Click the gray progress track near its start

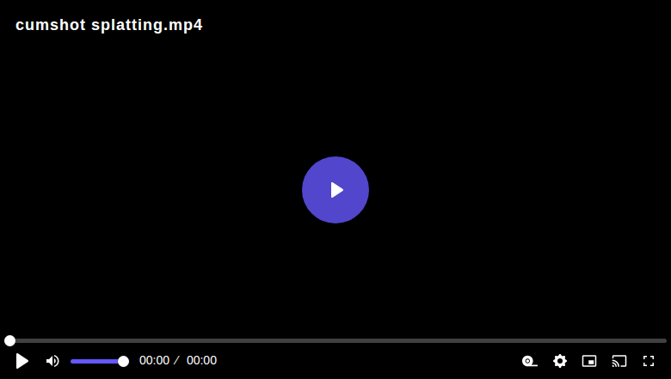pyautogui.click(x=26, y=340)
